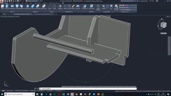Select the Balayage tool

tap(21, 7)
